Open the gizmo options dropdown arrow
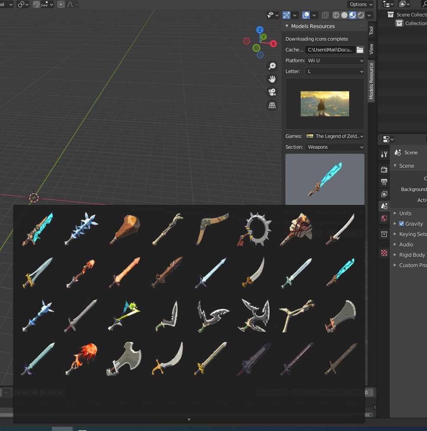Viewport: 427px width, 431px height. pyautogui.click(x=295, y=15)
